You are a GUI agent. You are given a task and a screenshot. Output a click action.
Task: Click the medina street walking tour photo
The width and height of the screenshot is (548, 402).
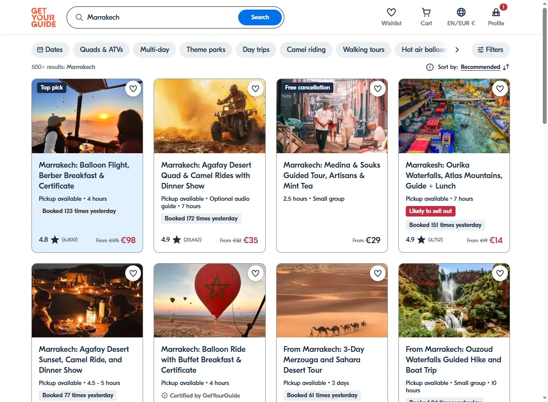point(332,116)
